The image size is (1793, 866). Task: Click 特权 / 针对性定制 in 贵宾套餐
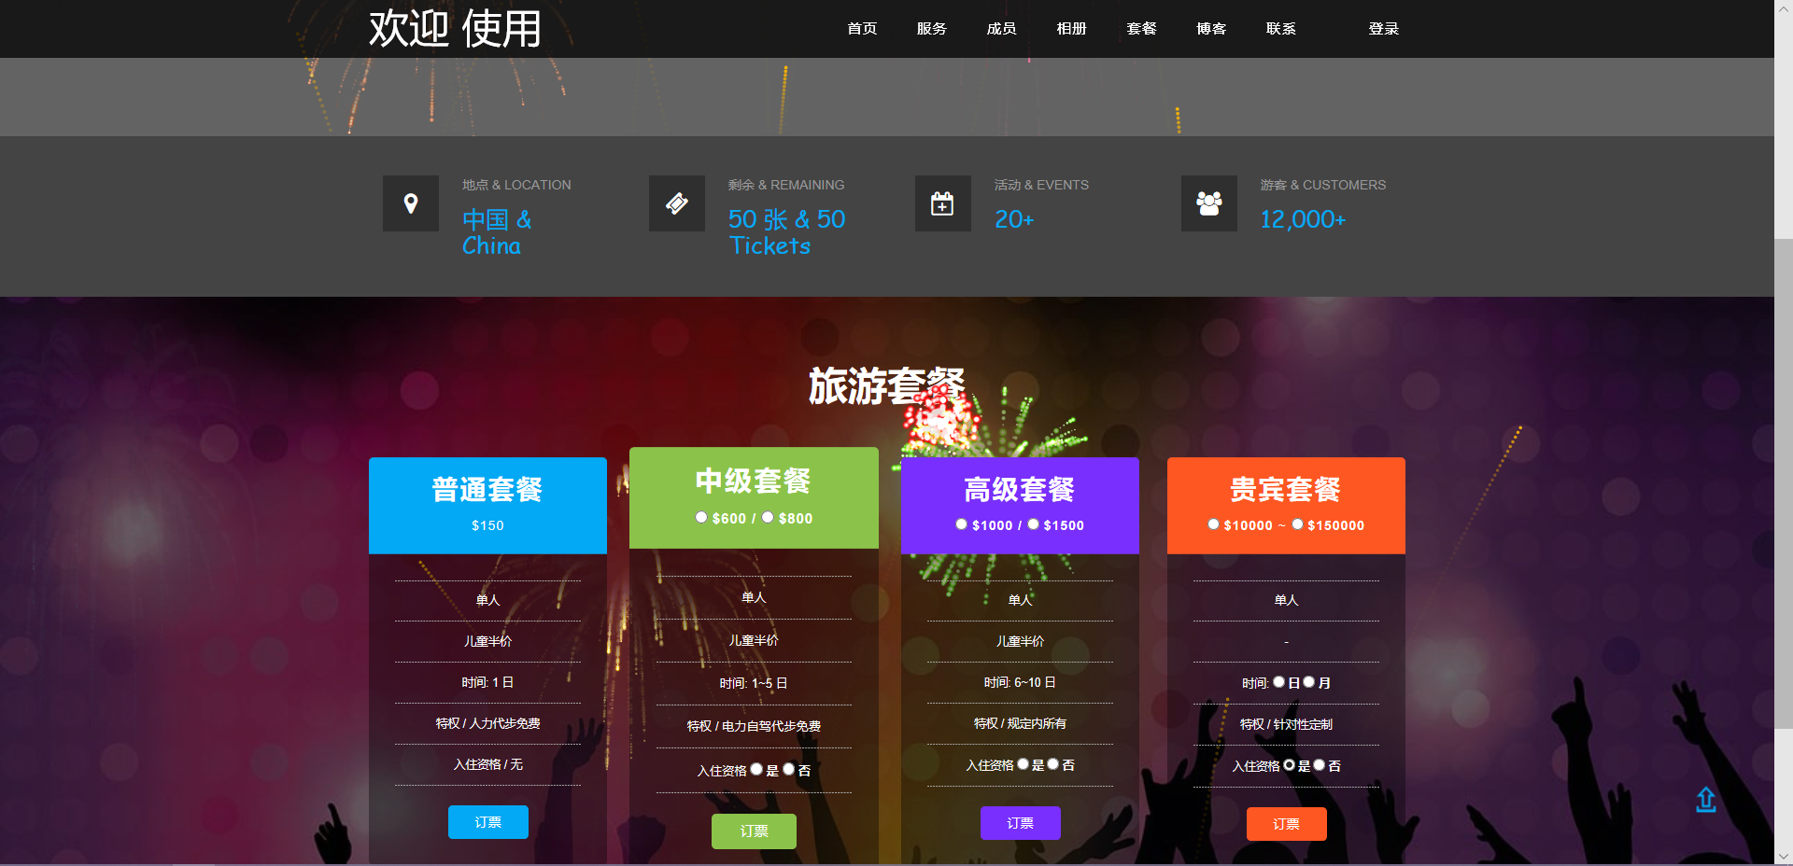1286,724
